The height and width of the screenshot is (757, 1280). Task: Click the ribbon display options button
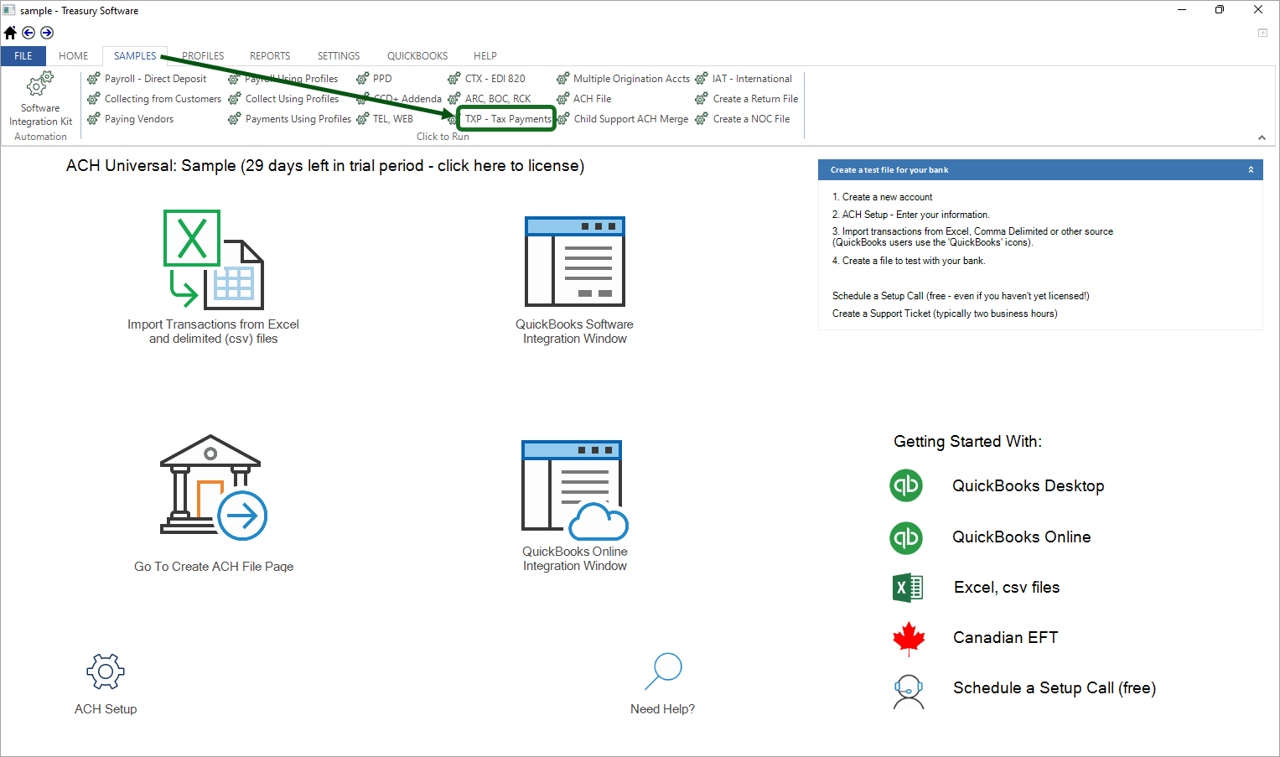1262,33
